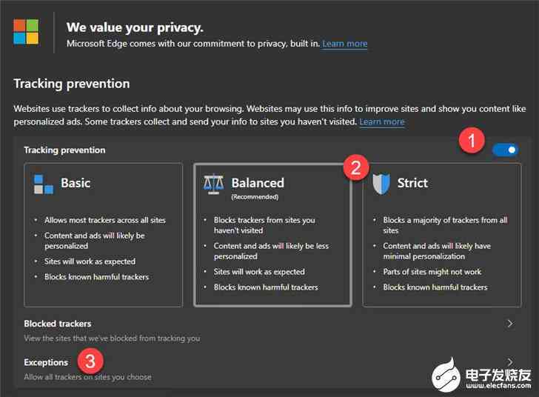The height and width of the screenshot is (397, 539).
Task: Select the Basic tracking prevention level
Action: (x=104, y=235)
